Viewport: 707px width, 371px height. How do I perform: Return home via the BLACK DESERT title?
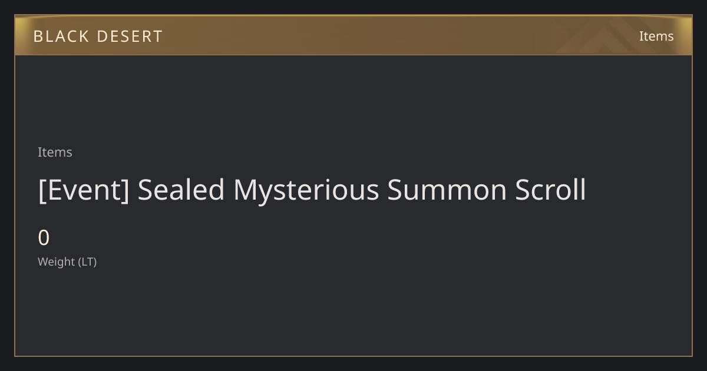pos(98,36)
